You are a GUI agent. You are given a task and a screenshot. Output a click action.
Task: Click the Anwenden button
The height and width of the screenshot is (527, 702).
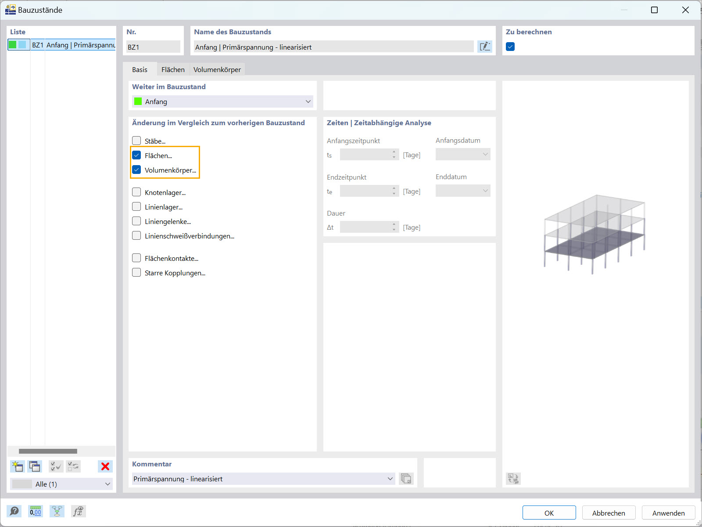[x=668, y=513]
